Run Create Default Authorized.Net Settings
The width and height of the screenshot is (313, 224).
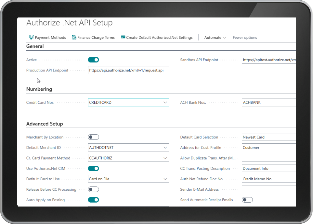[x=157, y=38]
